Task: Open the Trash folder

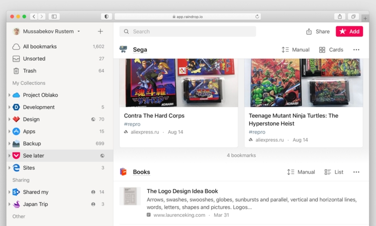Action: [30, 71]
